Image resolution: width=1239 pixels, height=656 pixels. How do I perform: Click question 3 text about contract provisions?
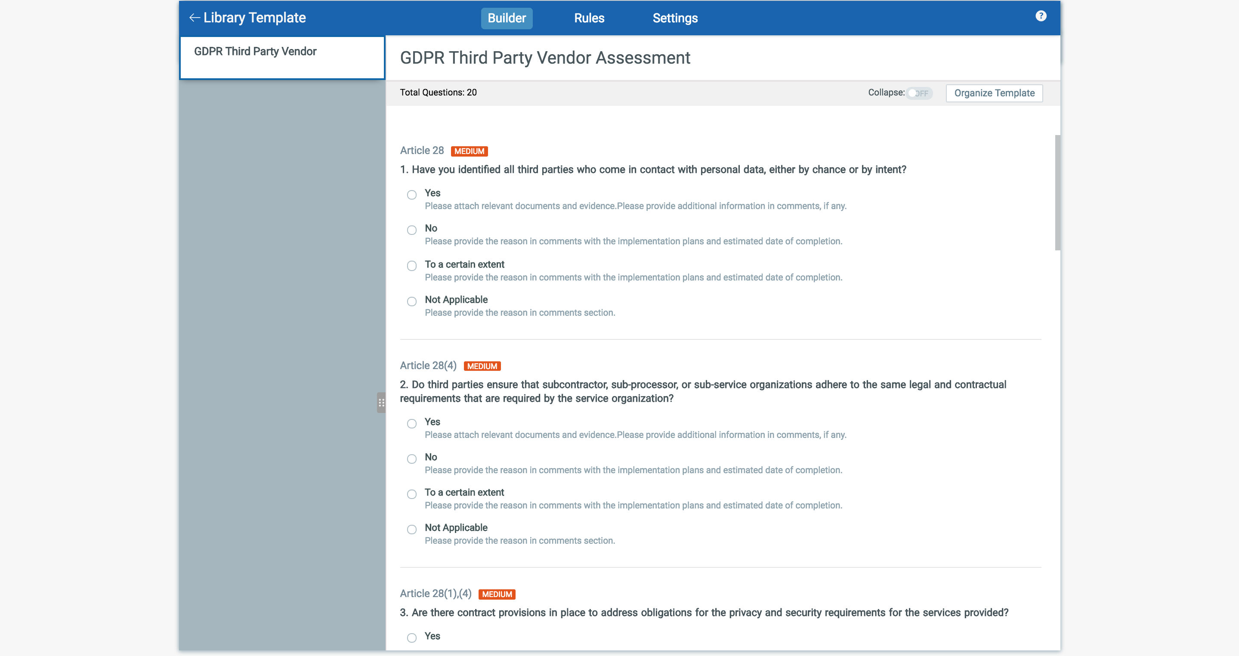click(704, 613)
